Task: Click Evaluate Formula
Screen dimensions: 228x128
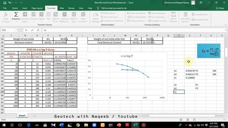Action: coord(157,21)
